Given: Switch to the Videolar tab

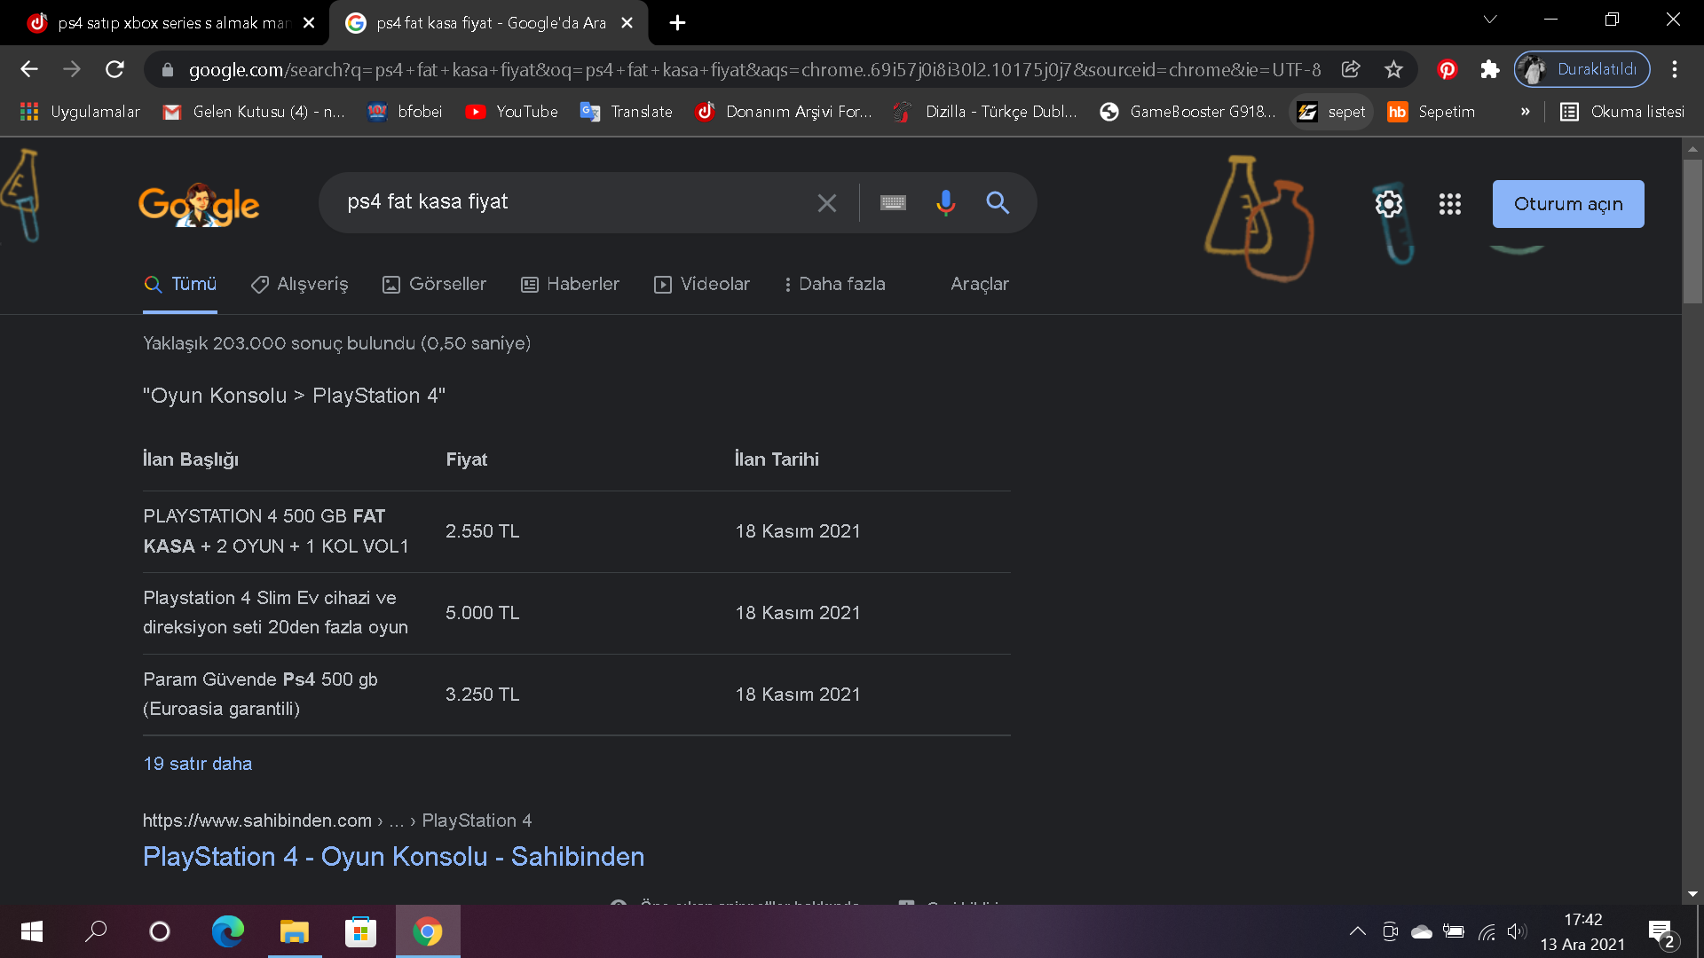Looking at the screenshot, I should [702, 284].
